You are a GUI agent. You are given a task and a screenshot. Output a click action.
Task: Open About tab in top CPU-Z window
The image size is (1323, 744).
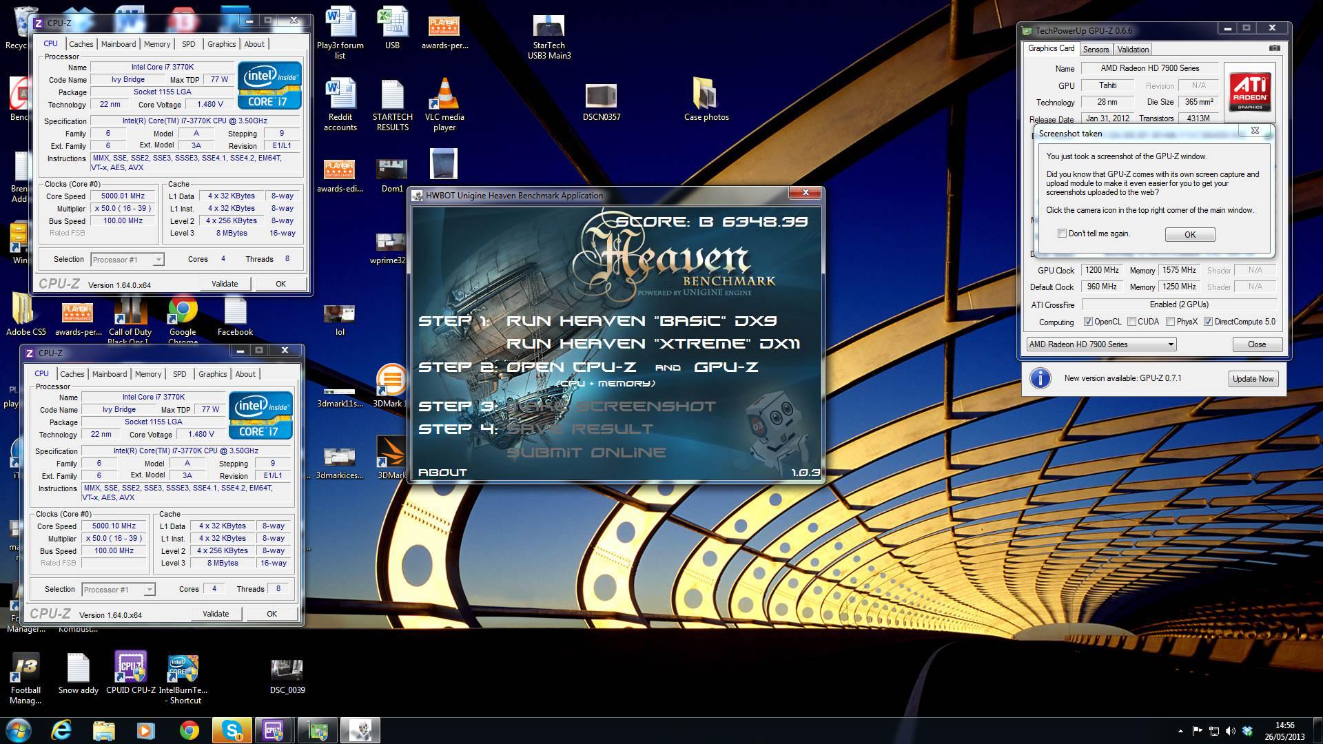point(254,44)
